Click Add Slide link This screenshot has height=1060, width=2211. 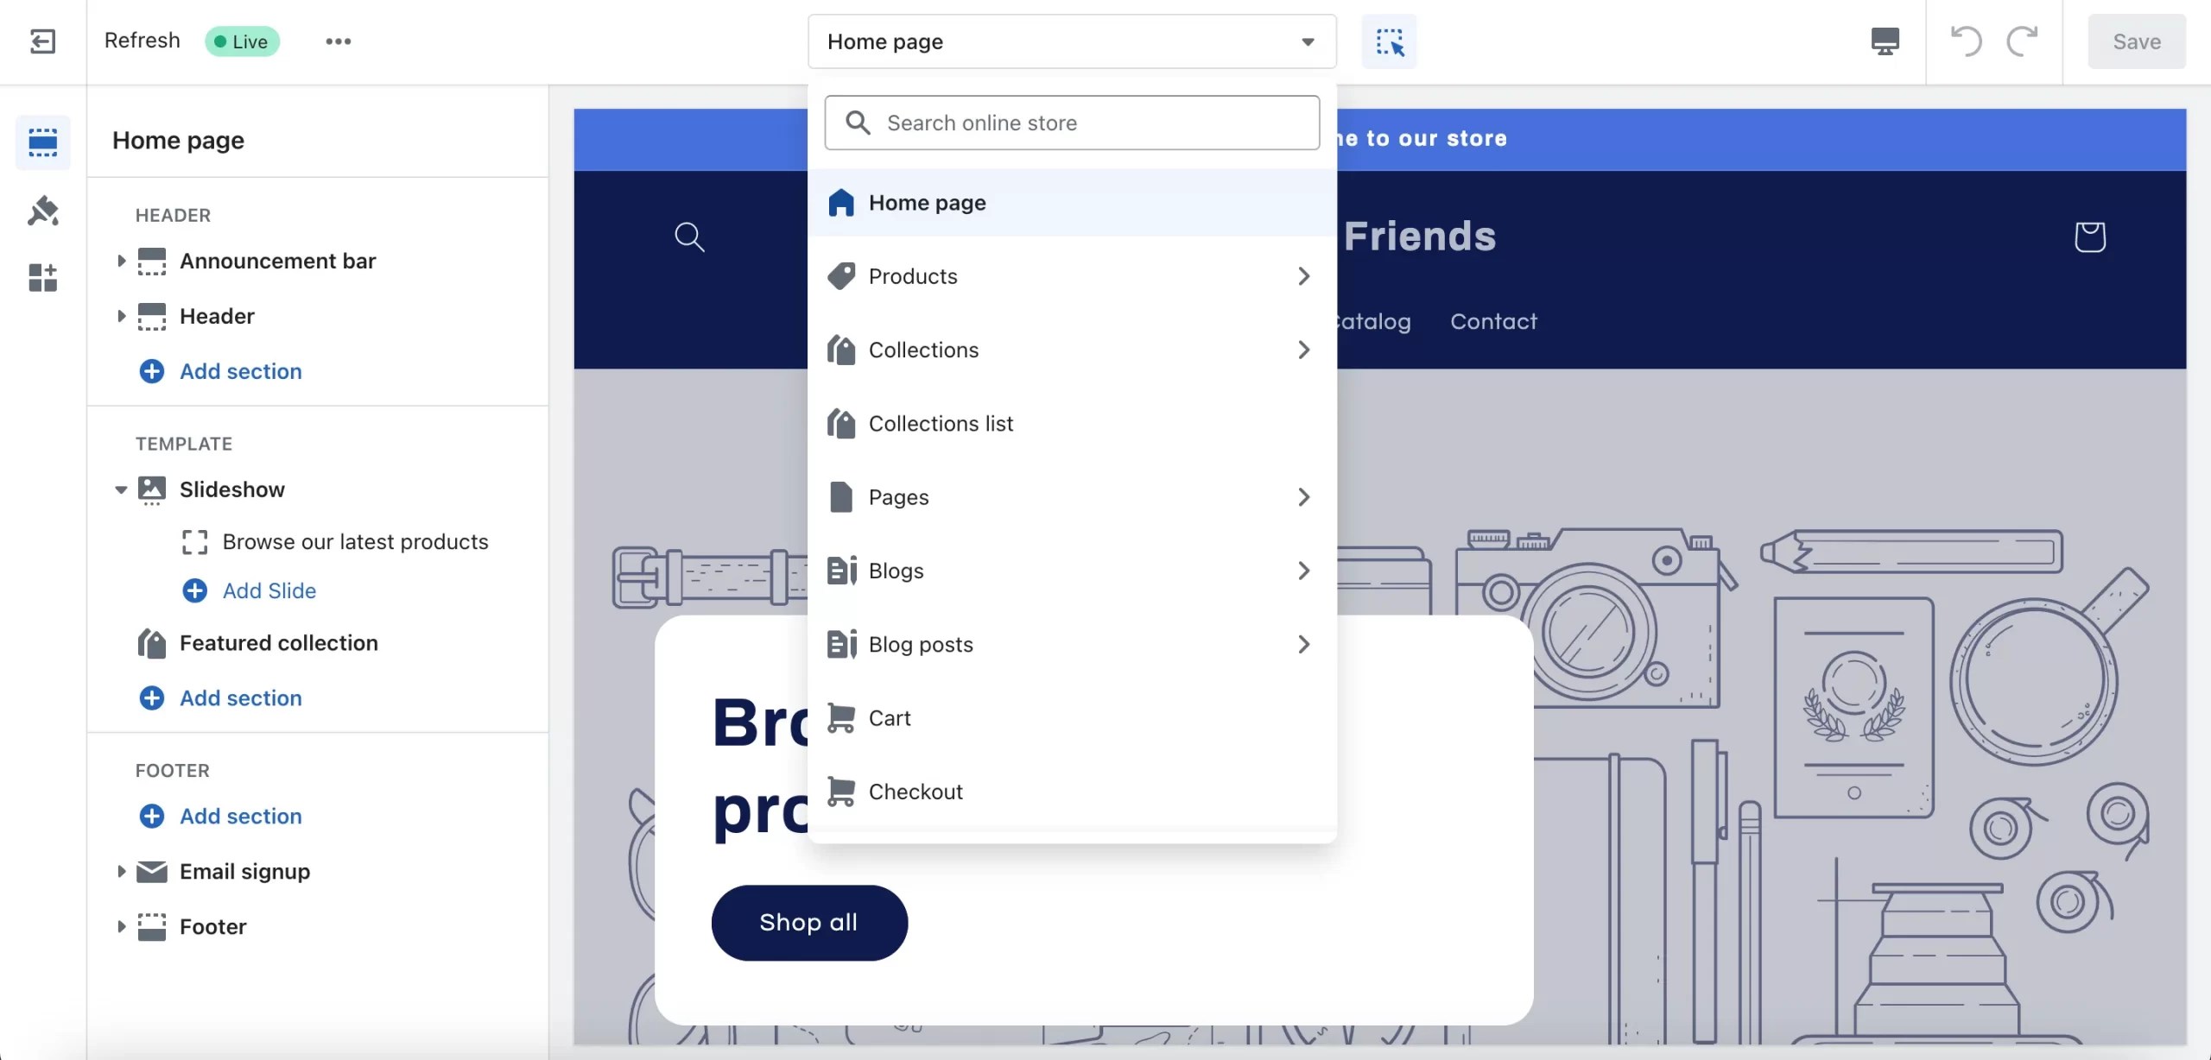point(269,590)
